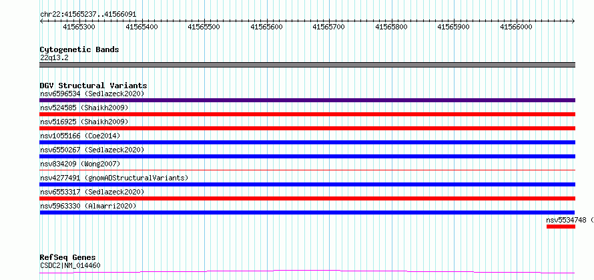Click the red bar under nsv524585

point(307,114)
